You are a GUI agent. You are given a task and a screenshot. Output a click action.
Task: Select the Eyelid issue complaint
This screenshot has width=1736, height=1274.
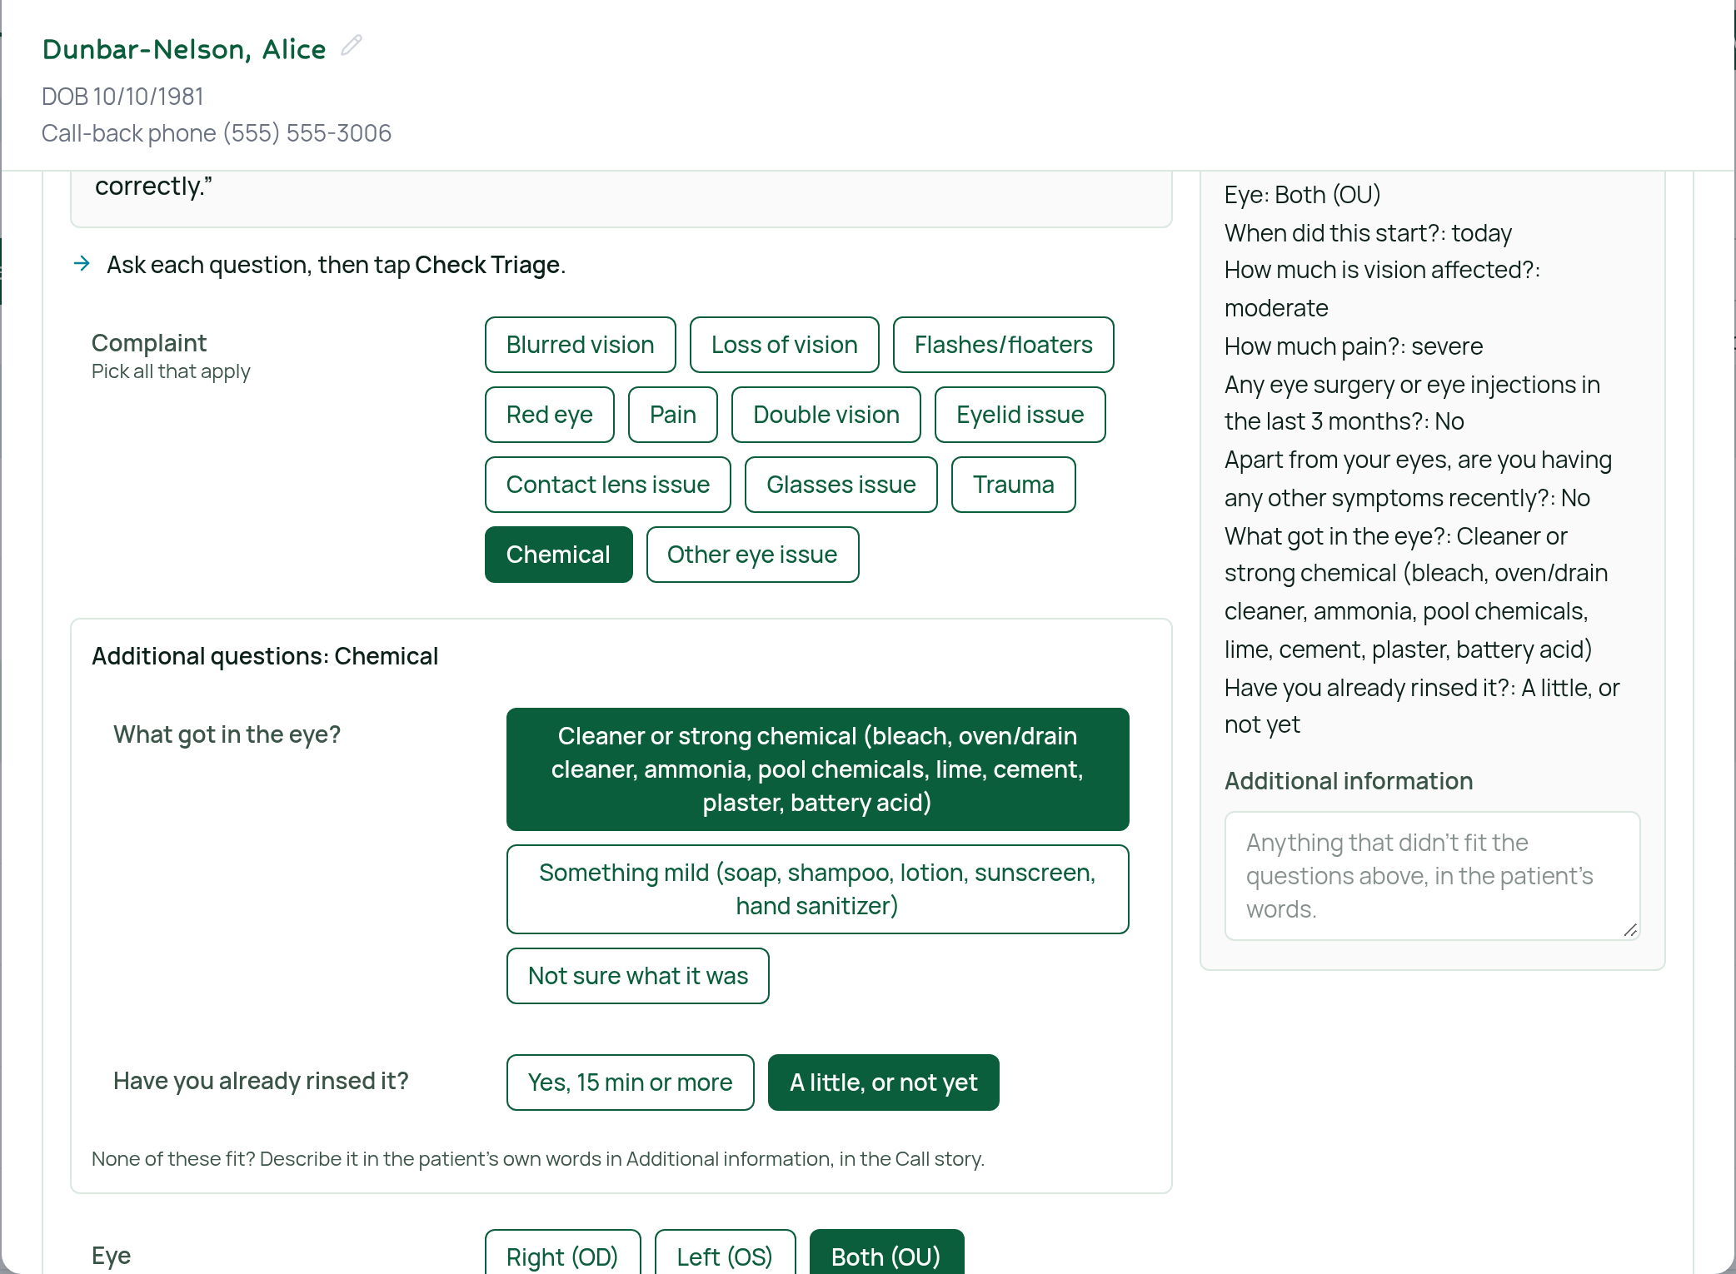[1020, 415]
